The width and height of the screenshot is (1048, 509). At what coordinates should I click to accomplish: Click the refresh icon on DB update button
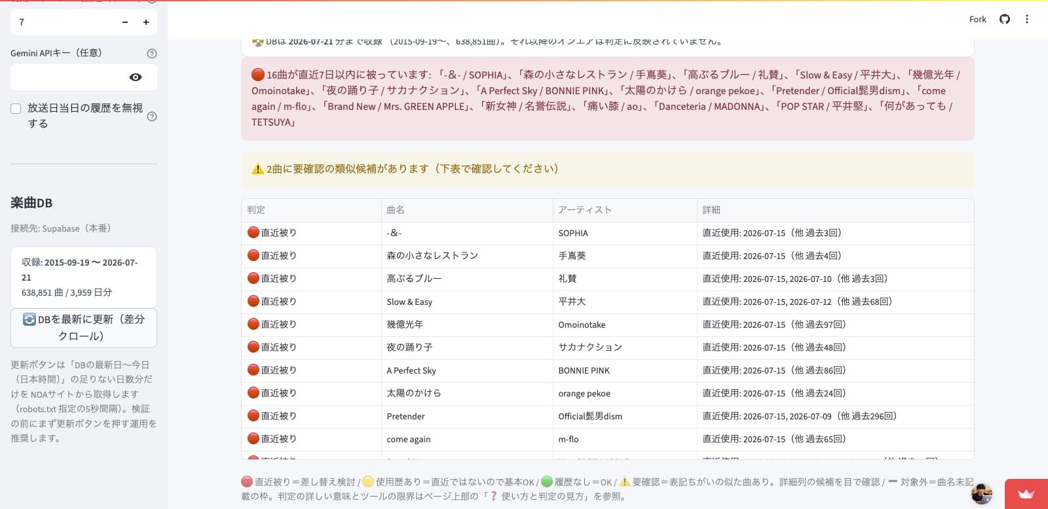(x=29, y=319)
